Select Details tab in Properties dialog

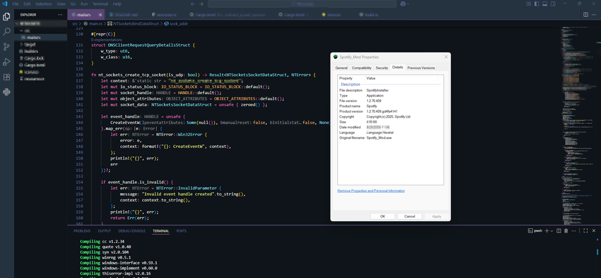[x=398, y=67]
